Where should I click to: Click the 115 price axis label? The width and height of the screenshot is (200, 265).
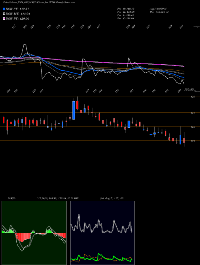[x=193, y=127]
